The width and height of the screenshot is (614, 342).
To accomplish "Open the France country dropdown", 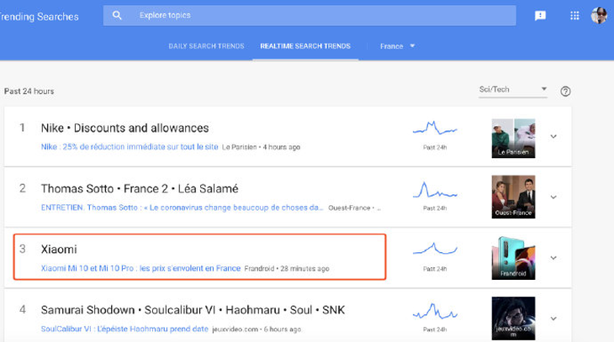I will click(x=397, y=46).
